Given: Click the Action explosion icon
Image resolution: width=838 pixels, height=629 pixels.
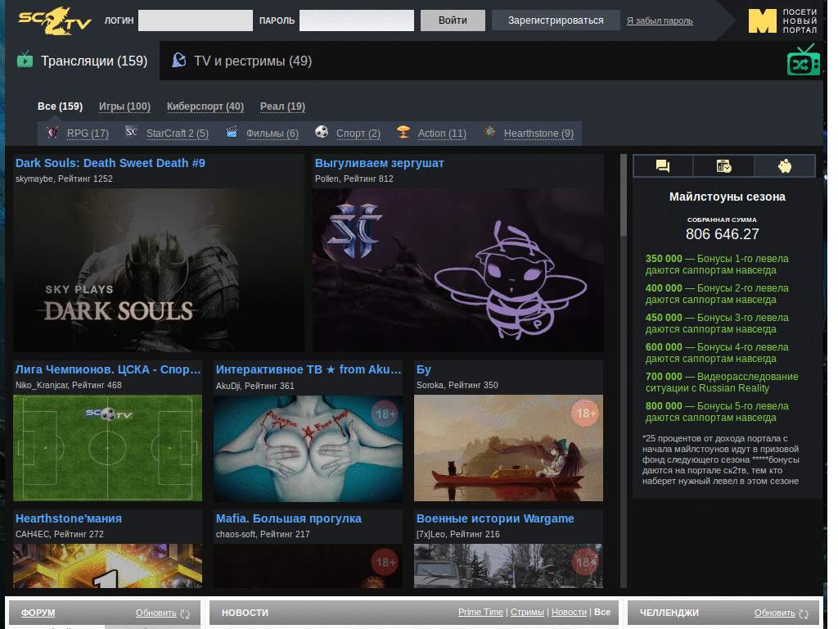Looking at the screenshot, I should (x=403, y=132).
